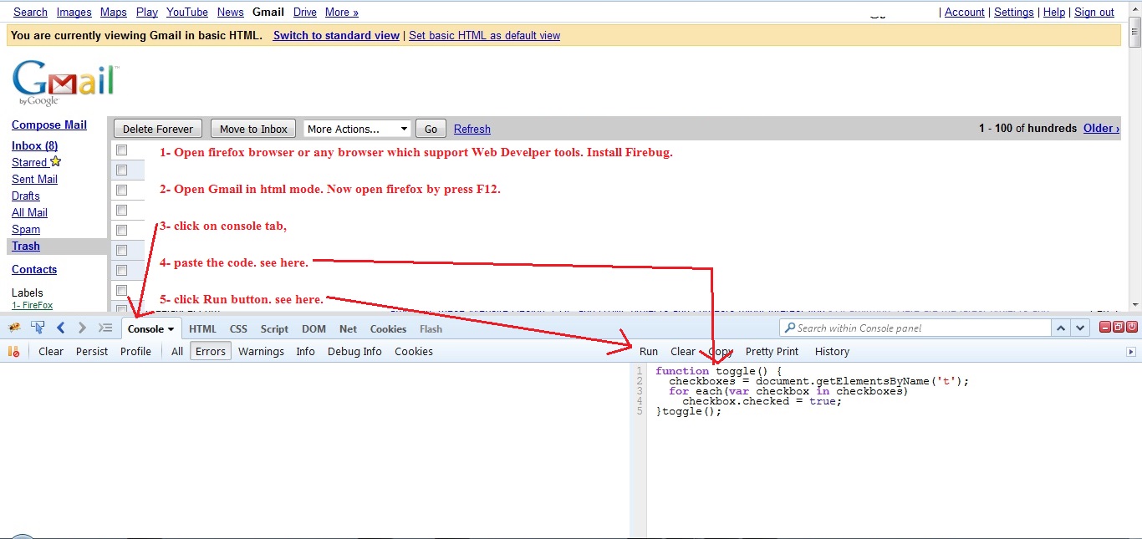Screen dimensions: 1142x539
Task: Click the break on all errors icon
Action: (13, 352)
